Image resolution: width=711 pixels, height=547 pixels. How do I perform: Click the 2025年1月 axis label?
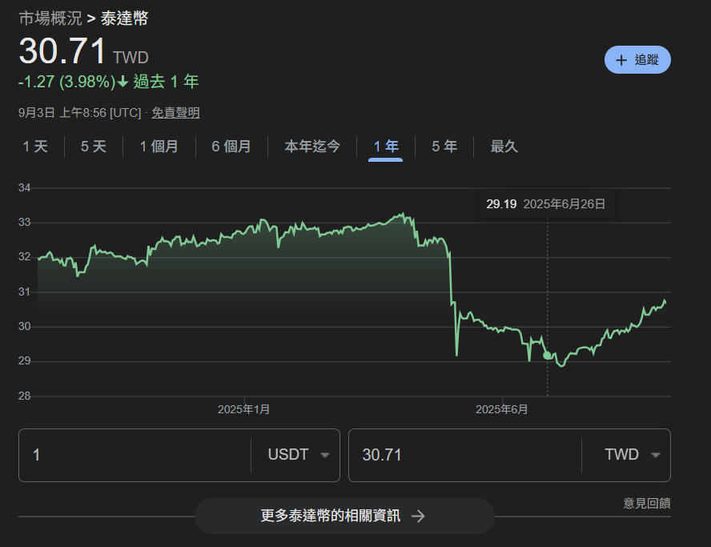point(244,409)
